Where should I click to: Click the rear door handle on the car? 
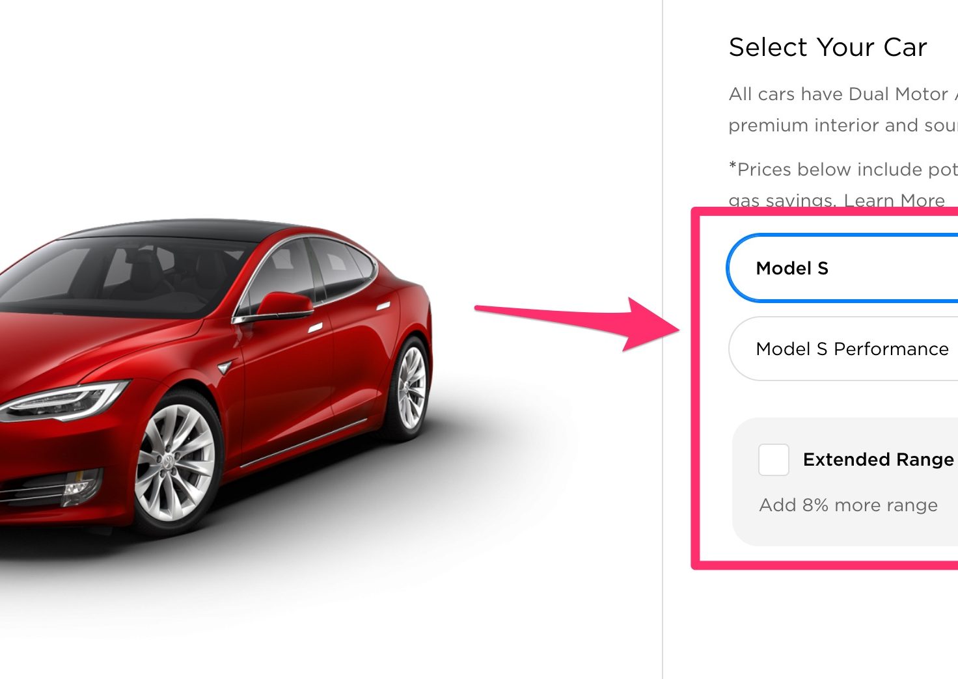click(383, 306)
